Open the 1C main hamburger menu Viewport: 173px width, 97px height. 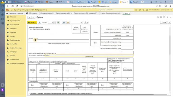coord(12,10)
